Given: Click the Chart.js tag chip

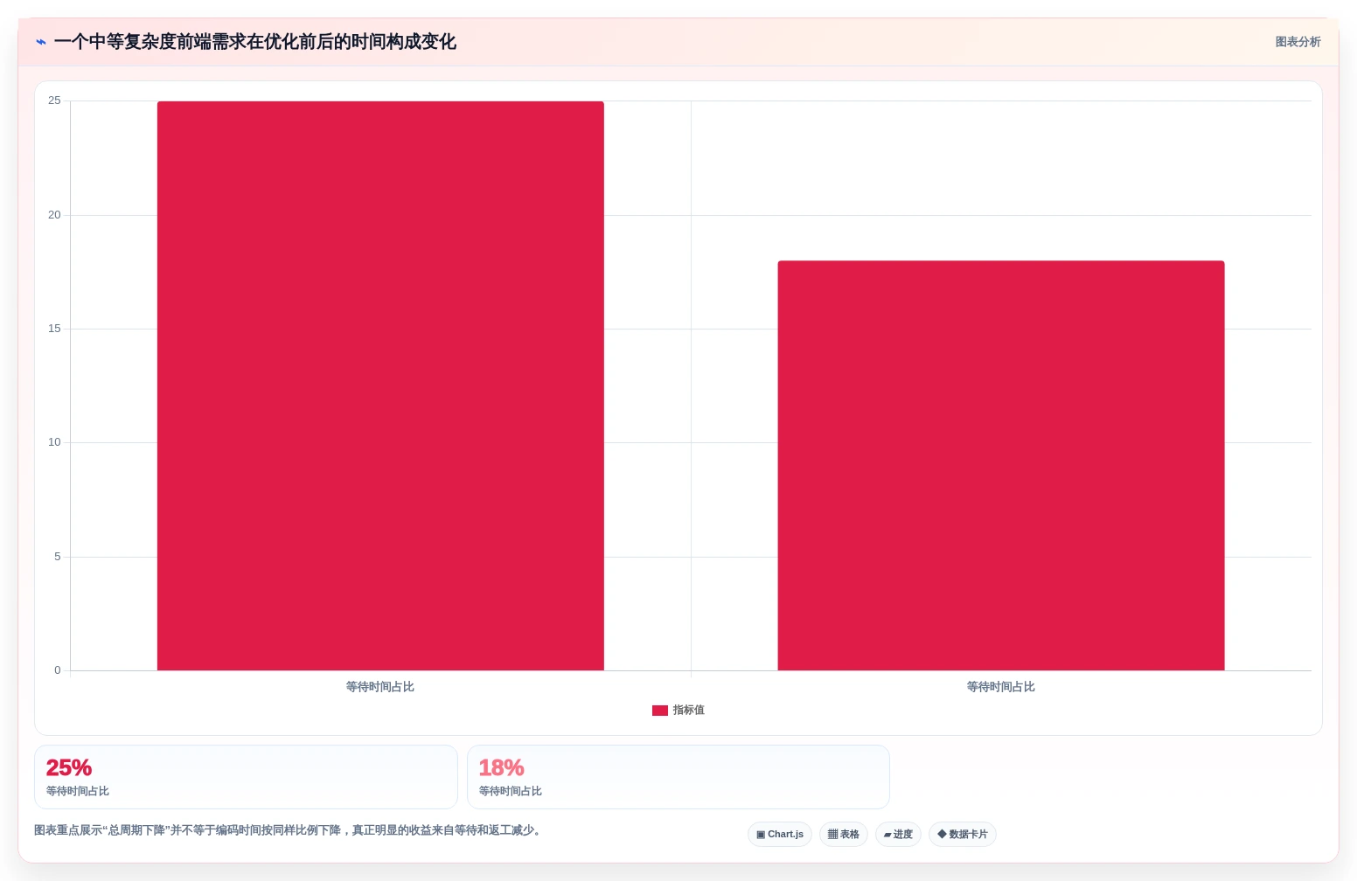Looking at the screenshot, I should pyautogui.click(x=780, y=835).
